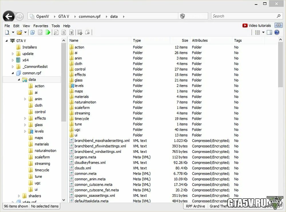
Task: Expand the levels folder in tree
Action: tap(25, 131)
